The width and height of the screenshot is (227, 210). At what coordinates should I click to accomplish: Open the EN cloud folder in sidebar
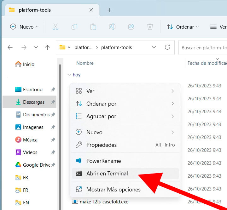point(22,203)
